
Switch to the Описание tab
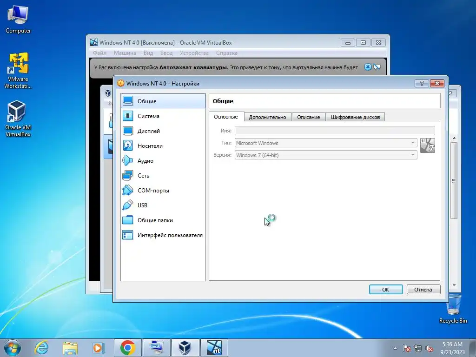(309, 117)
